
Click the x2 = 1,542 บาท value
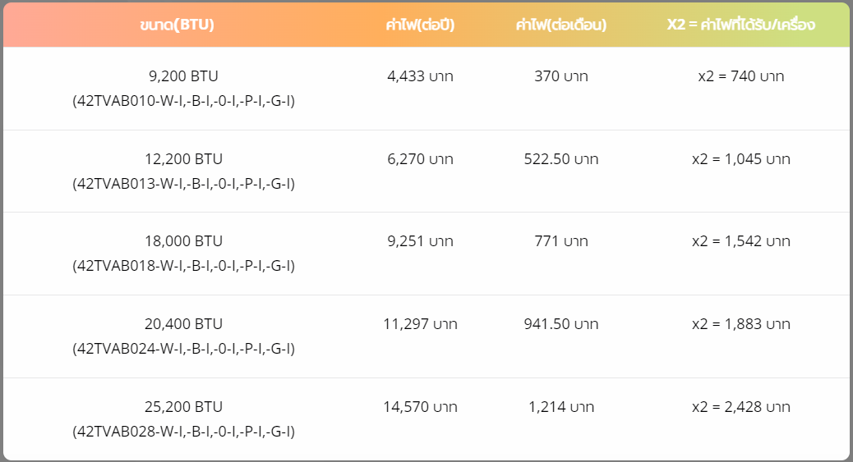pos(741,240)
